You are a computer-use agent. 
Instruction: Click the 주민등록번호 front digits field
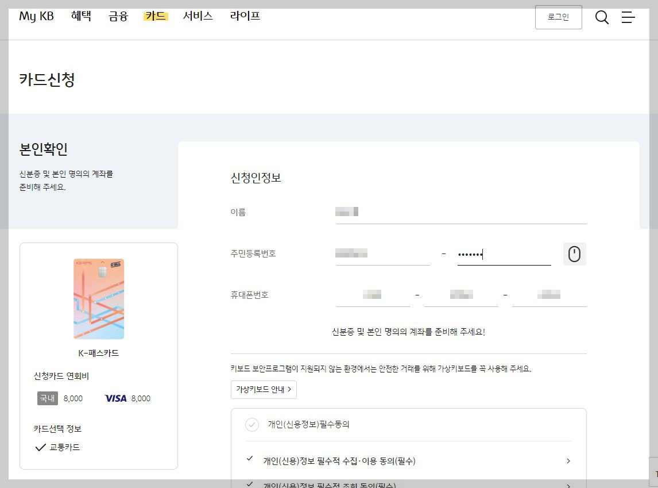point(383,253)
